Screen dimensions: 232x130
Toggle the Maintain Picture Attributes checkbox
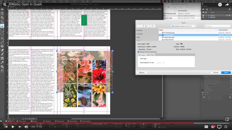pyautogui.click(x=138, y=52)
